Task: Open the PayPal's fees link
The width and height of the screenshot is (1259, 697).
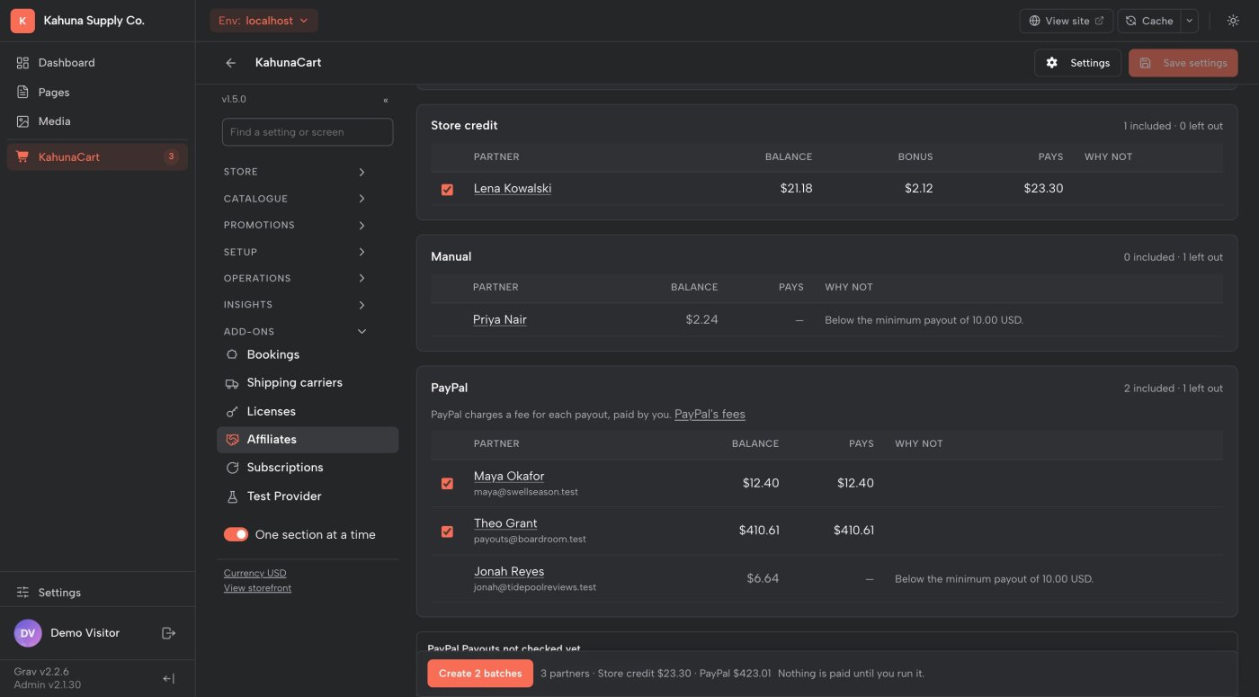Action: (710, 415)
